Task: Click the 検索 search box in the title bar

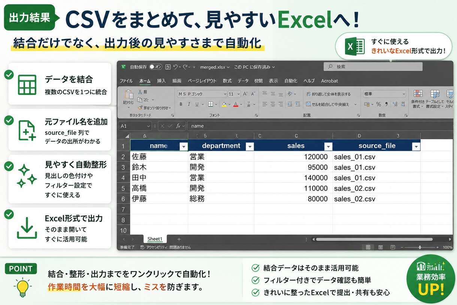Action: pos(373,66)
